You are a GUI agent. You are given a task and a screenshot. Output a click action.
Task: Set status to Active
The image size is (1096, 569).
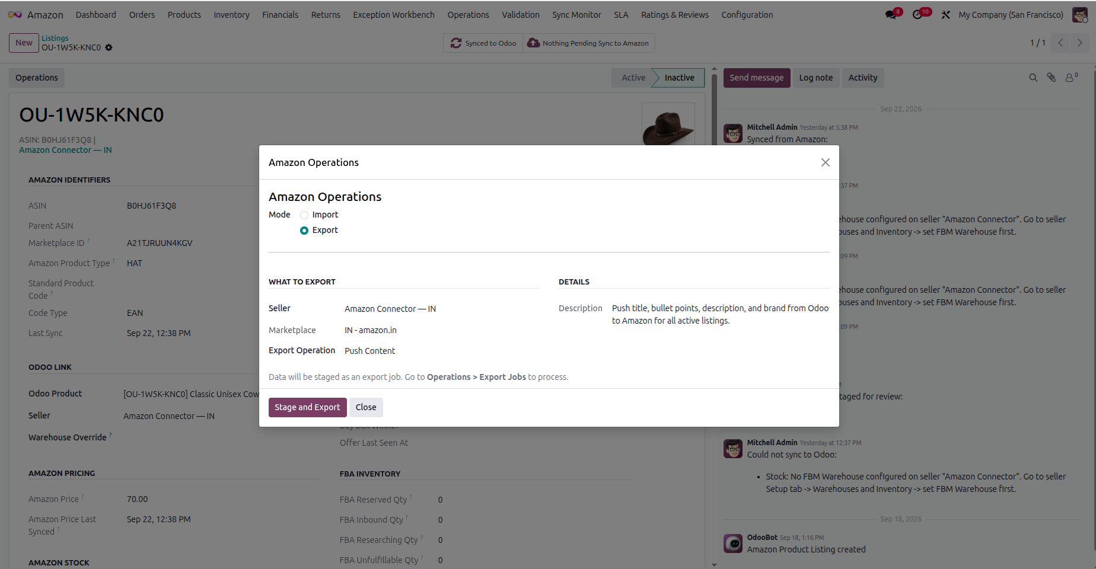633,78
